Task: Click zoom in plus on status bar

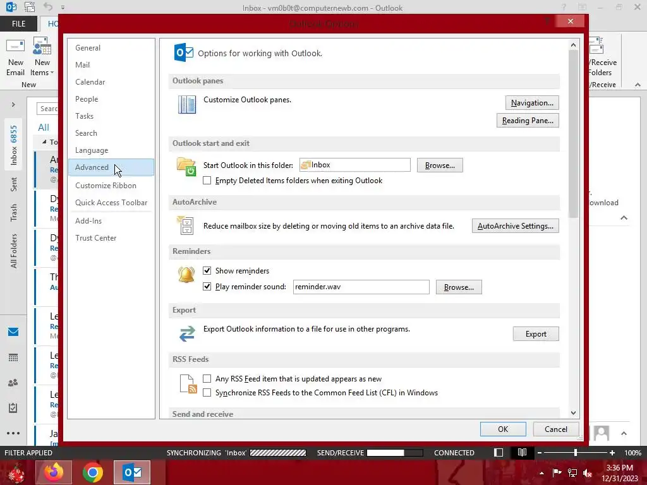Action: point(612,452)
